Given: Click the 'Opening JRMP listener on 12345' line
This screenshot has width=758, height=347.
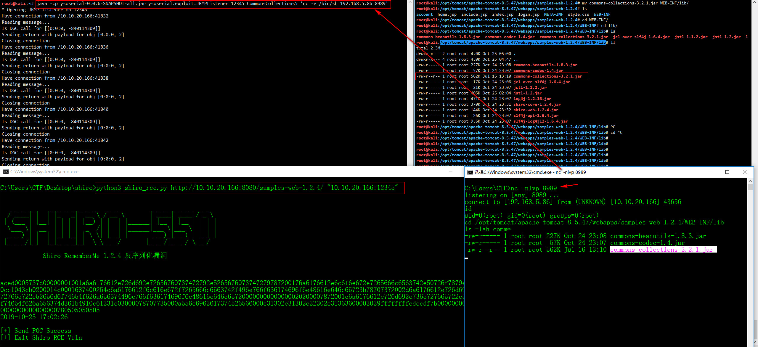Looking at the screenshot, I should [x=44, y=10].
